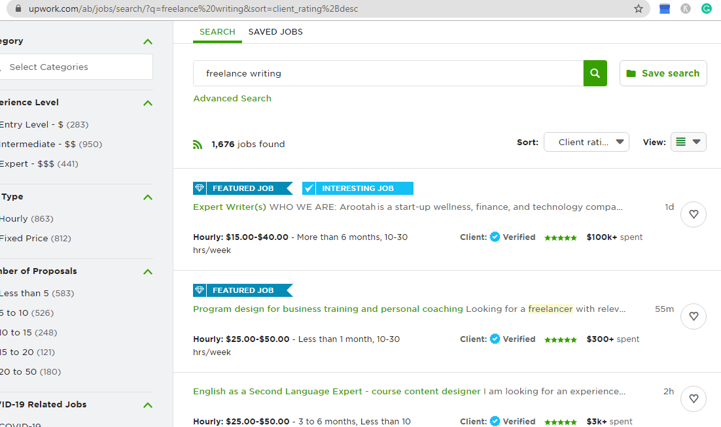Screen dimensions: 721x427
Task: Click the browser address bar URL
Action: pos(193,9)
